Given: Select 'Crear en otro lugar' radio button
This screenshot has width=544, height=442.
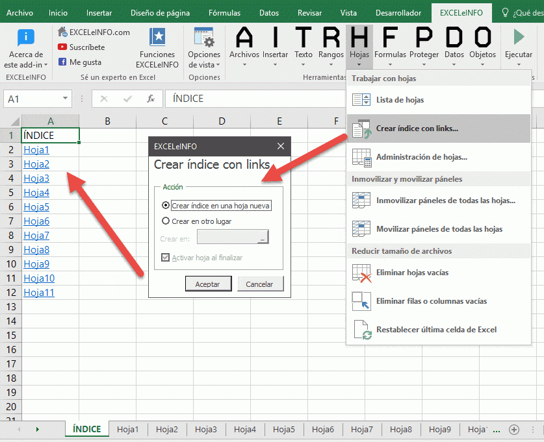Looking at the screenshot, I should (x=166, y=221).
